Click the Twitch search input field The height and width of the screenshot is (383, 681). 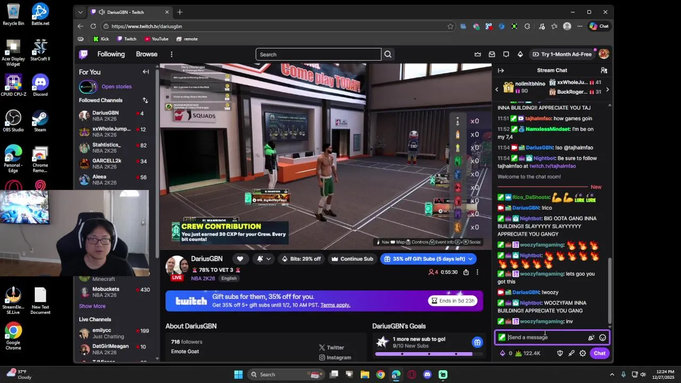tap(318, 54)
